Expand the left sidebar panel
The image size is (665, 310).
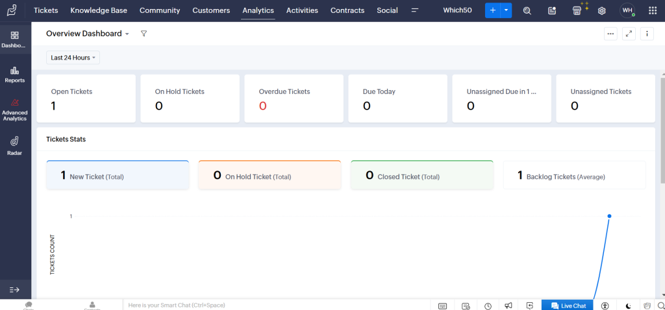tap(15, 289)
